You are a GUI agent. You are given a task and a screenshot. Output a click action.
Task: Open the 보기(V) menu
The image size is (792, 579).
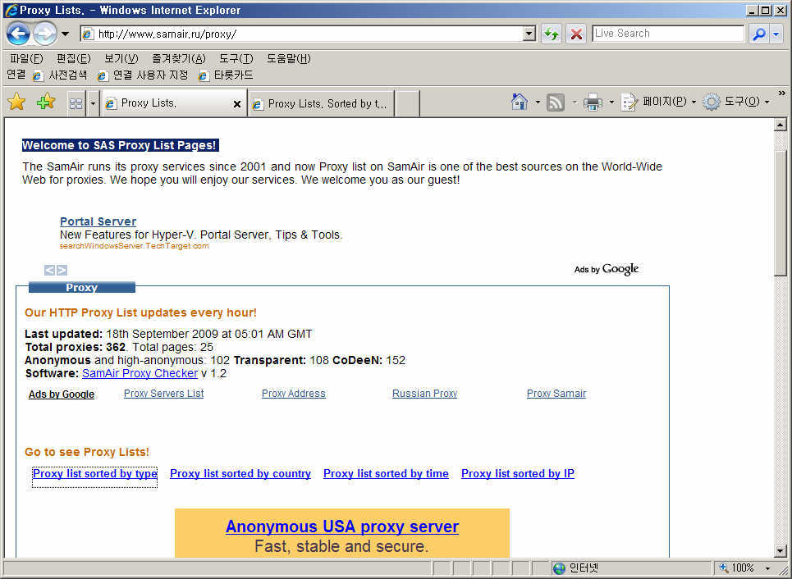121,58
